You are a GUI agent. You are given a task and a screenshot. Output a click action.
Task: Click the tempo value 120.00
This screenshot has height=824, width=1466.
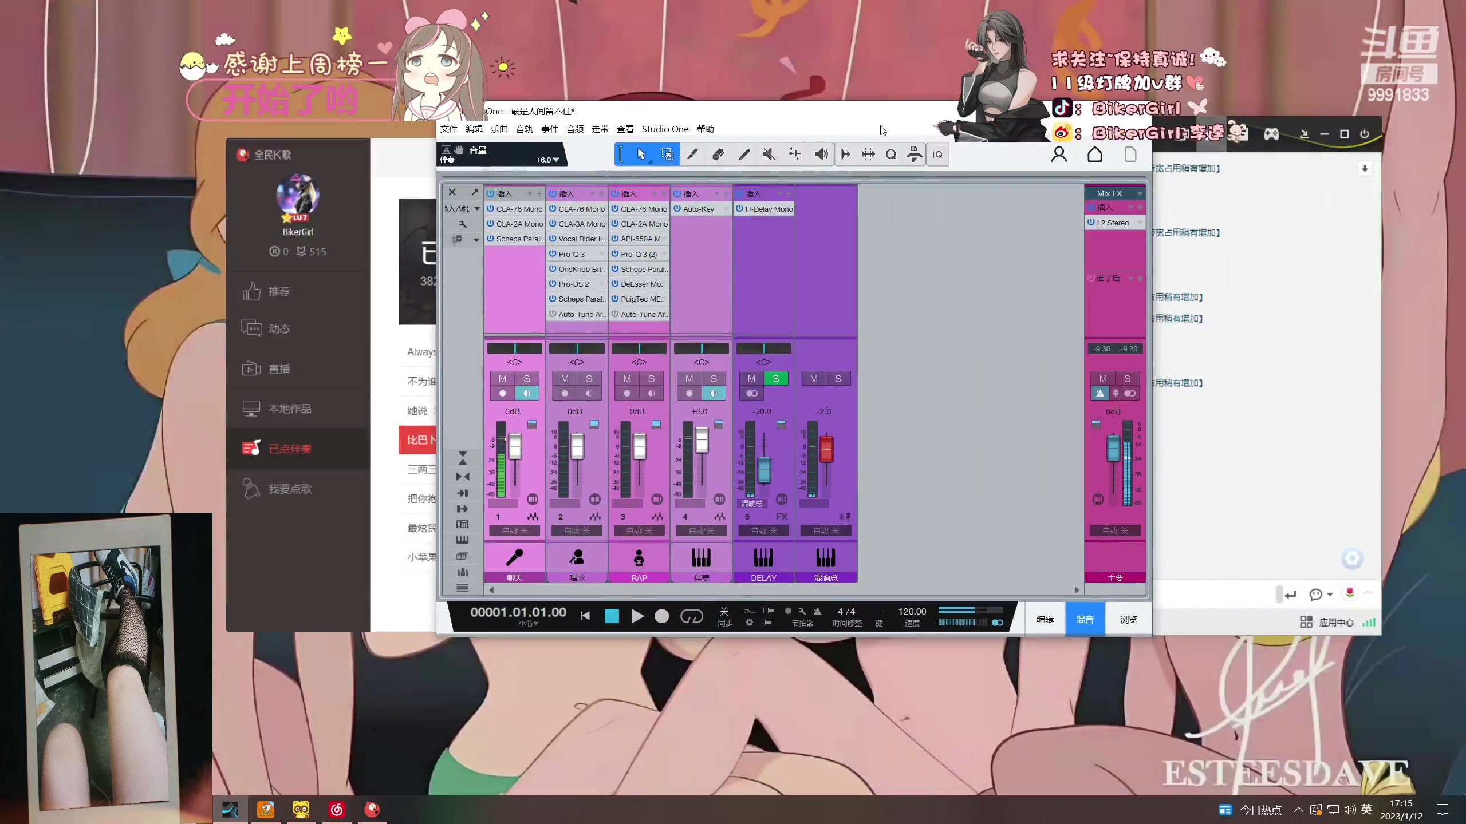912,611
